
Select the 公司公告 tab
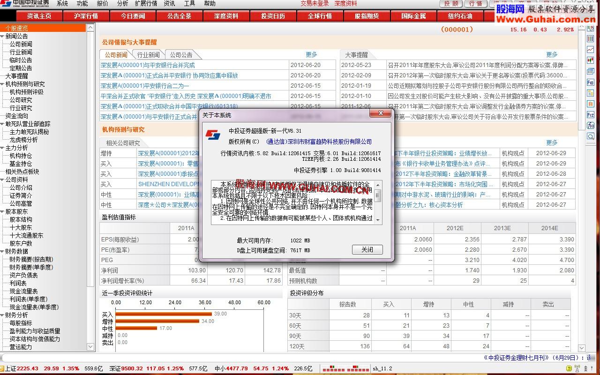coord(181,55)
